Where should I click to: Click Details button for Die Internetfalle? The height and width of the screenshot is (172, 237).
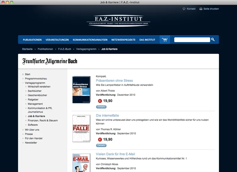point(101,145)
